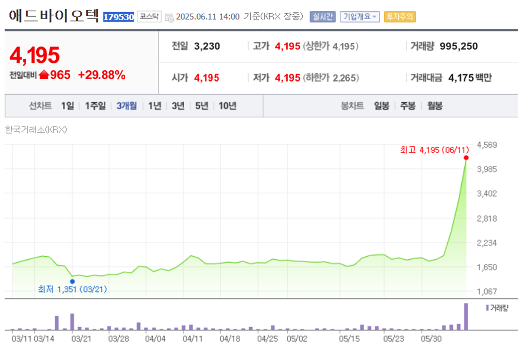Select the 10년 line chart tab
Screen dimensions: 518x350
(227, 106)
